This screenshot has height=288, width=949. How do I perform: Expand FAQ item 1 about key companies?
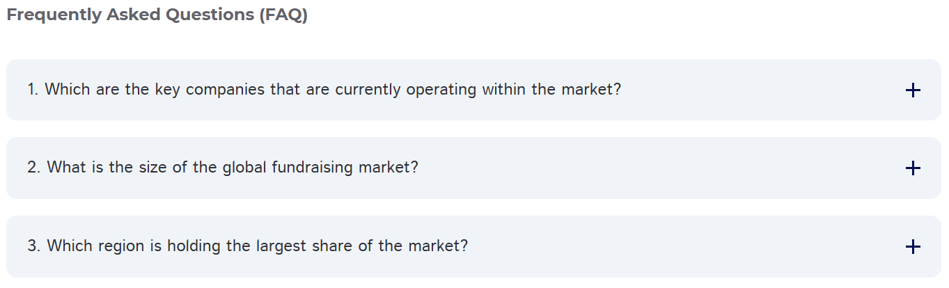click(x=473, y=90)
